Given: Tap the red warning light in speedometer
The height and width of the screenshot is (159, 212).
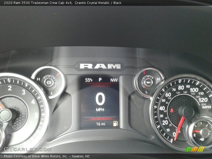Looking at the screenshot, I should [x=172, y=111].
